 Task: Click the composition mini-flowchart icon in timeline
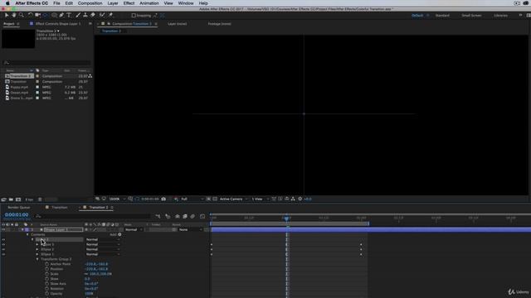point(158,216)
